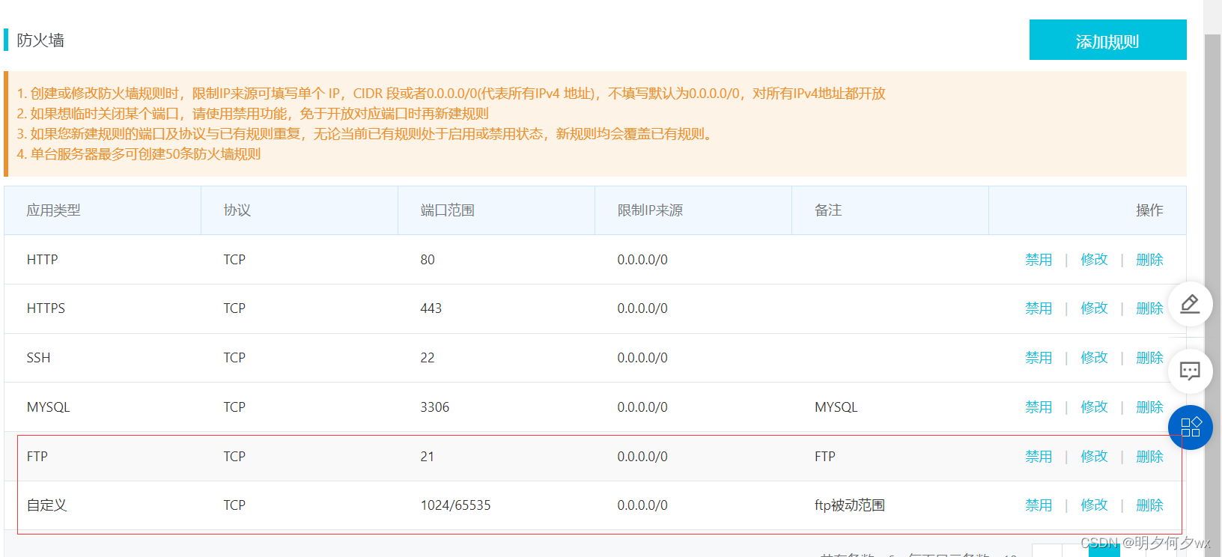Disable the MYSQL rule via 禁用
This screenshot has width=1222, height=557.
(x=1039, y=407)
